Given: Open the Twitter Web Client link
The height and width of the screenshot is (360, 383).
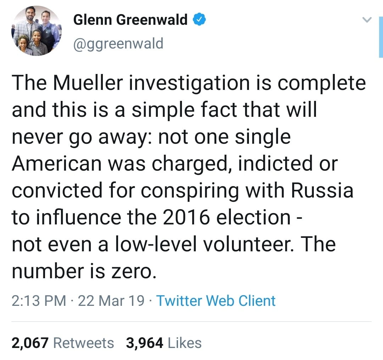Looking at the screenshot, I should point(216,301).
